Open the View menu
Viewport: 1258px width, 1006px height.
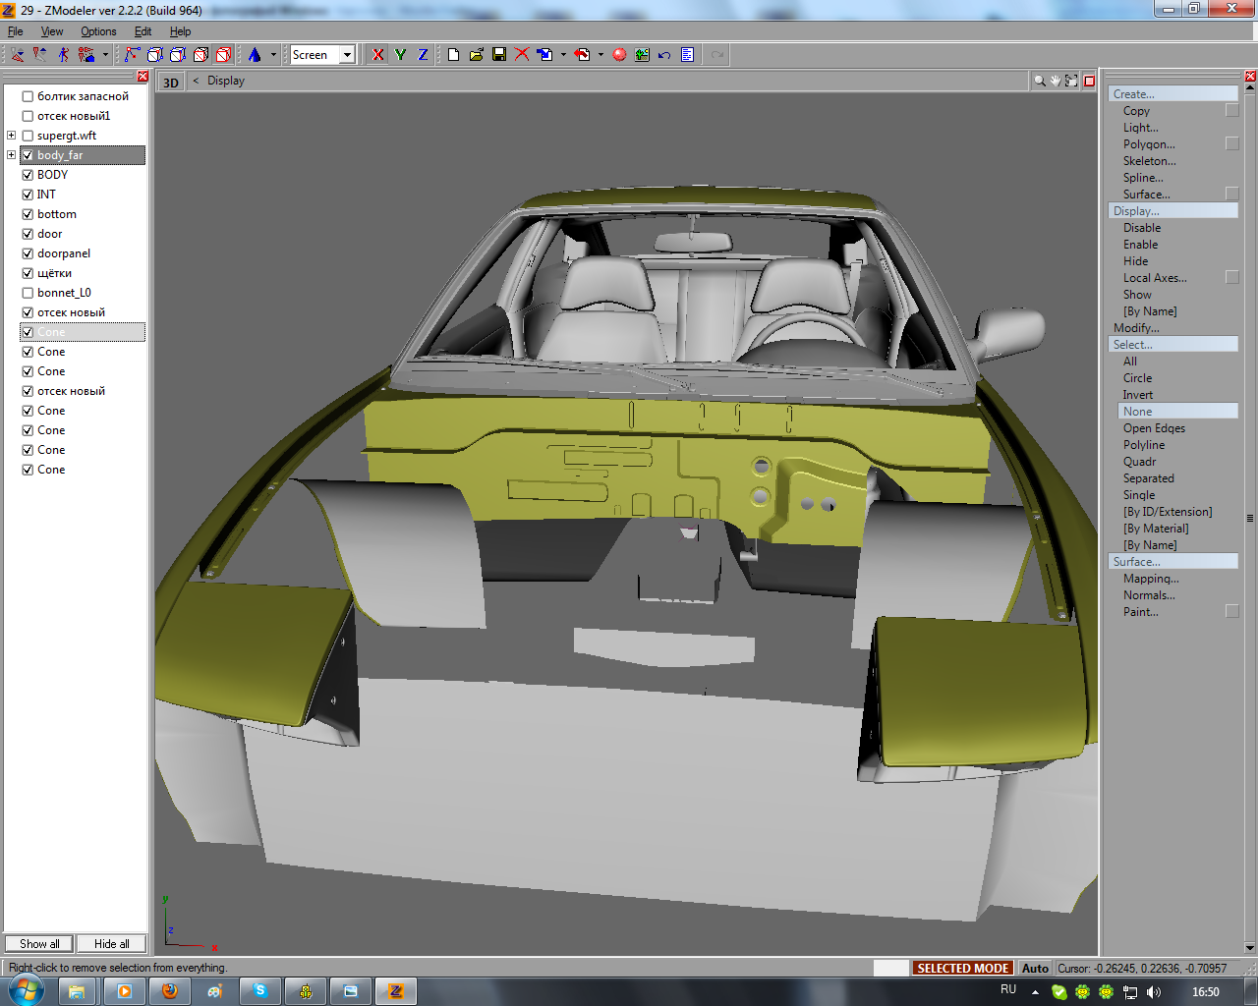pyautogui.click(x=52, y=31)
